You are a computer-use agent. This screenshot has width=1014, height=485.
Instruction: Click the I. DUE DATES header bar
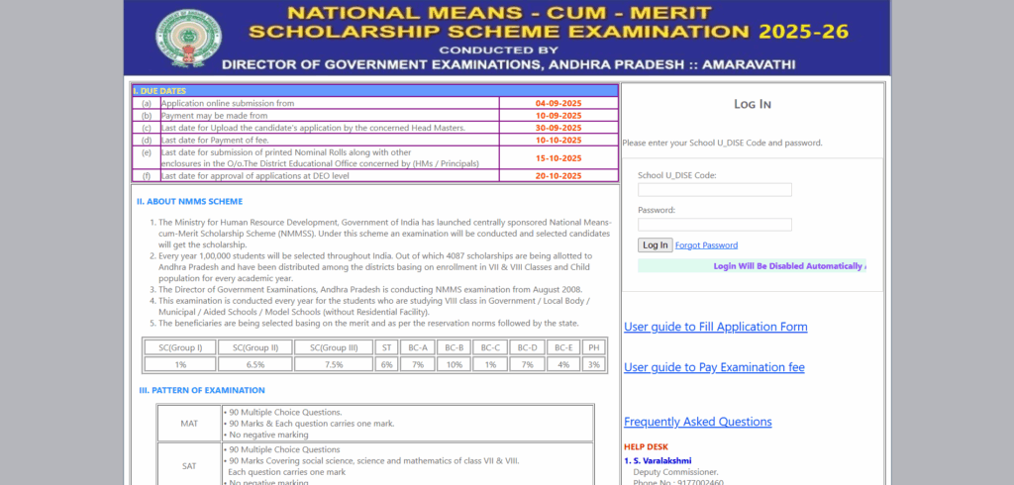[375, 91]
